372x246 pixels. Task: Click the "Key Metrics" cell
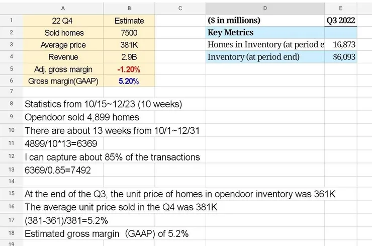pos(265,33)
